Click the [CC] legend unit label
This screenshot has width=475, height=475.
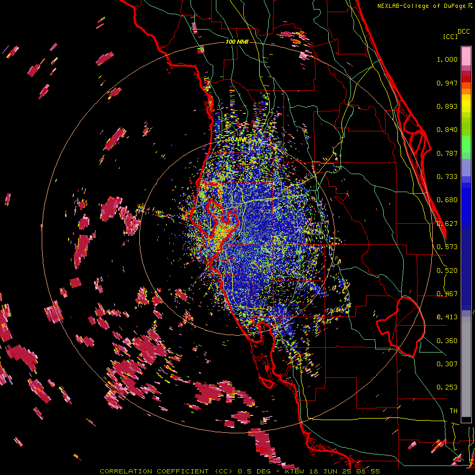coord(450,36)
